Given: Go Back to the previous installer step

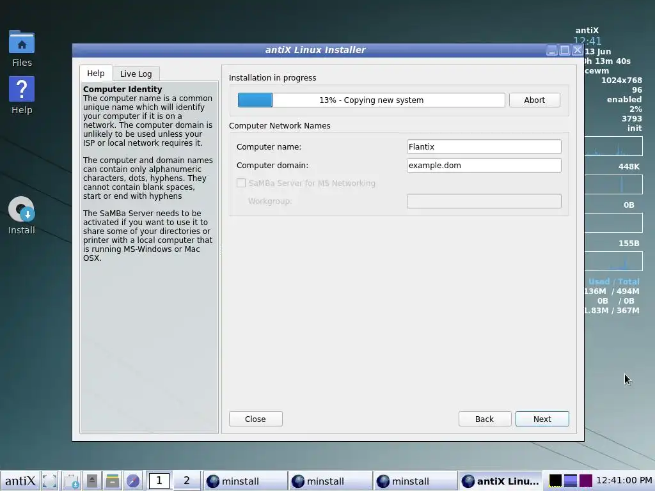Looking at the screenshot, I should coord(485,419).
